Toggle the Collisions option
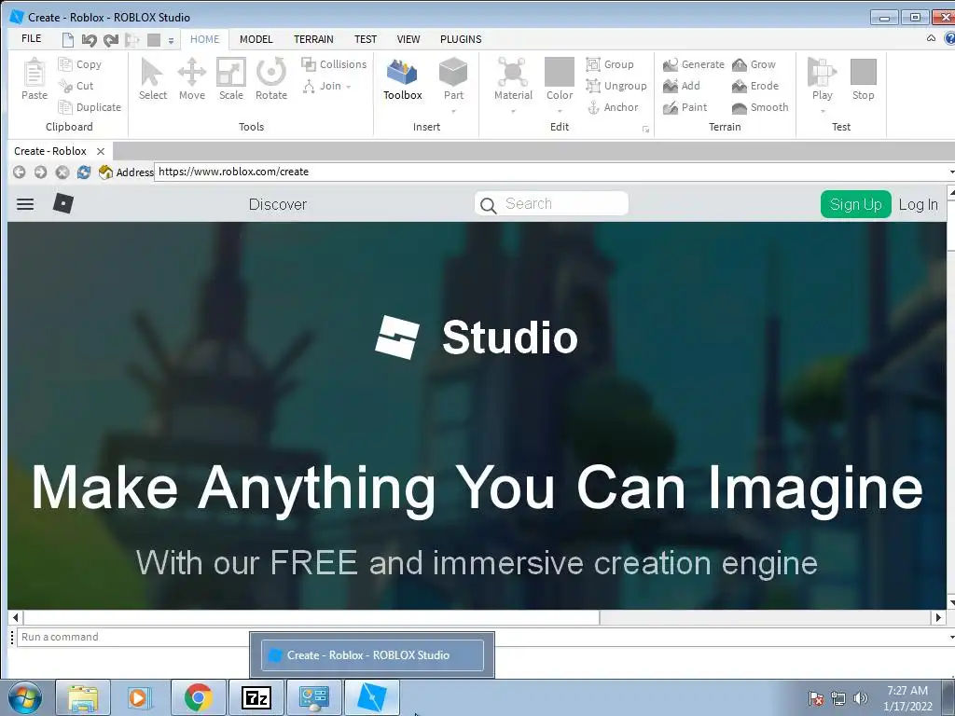The image size is (955, 716). point(334,64)
